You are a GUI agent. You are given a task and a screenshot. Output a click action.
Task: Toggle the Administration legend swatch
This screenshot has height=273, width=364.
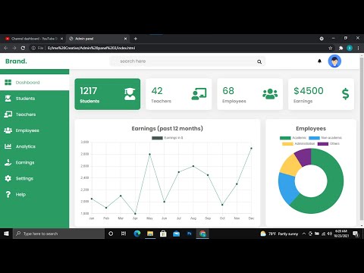(287, 144)
